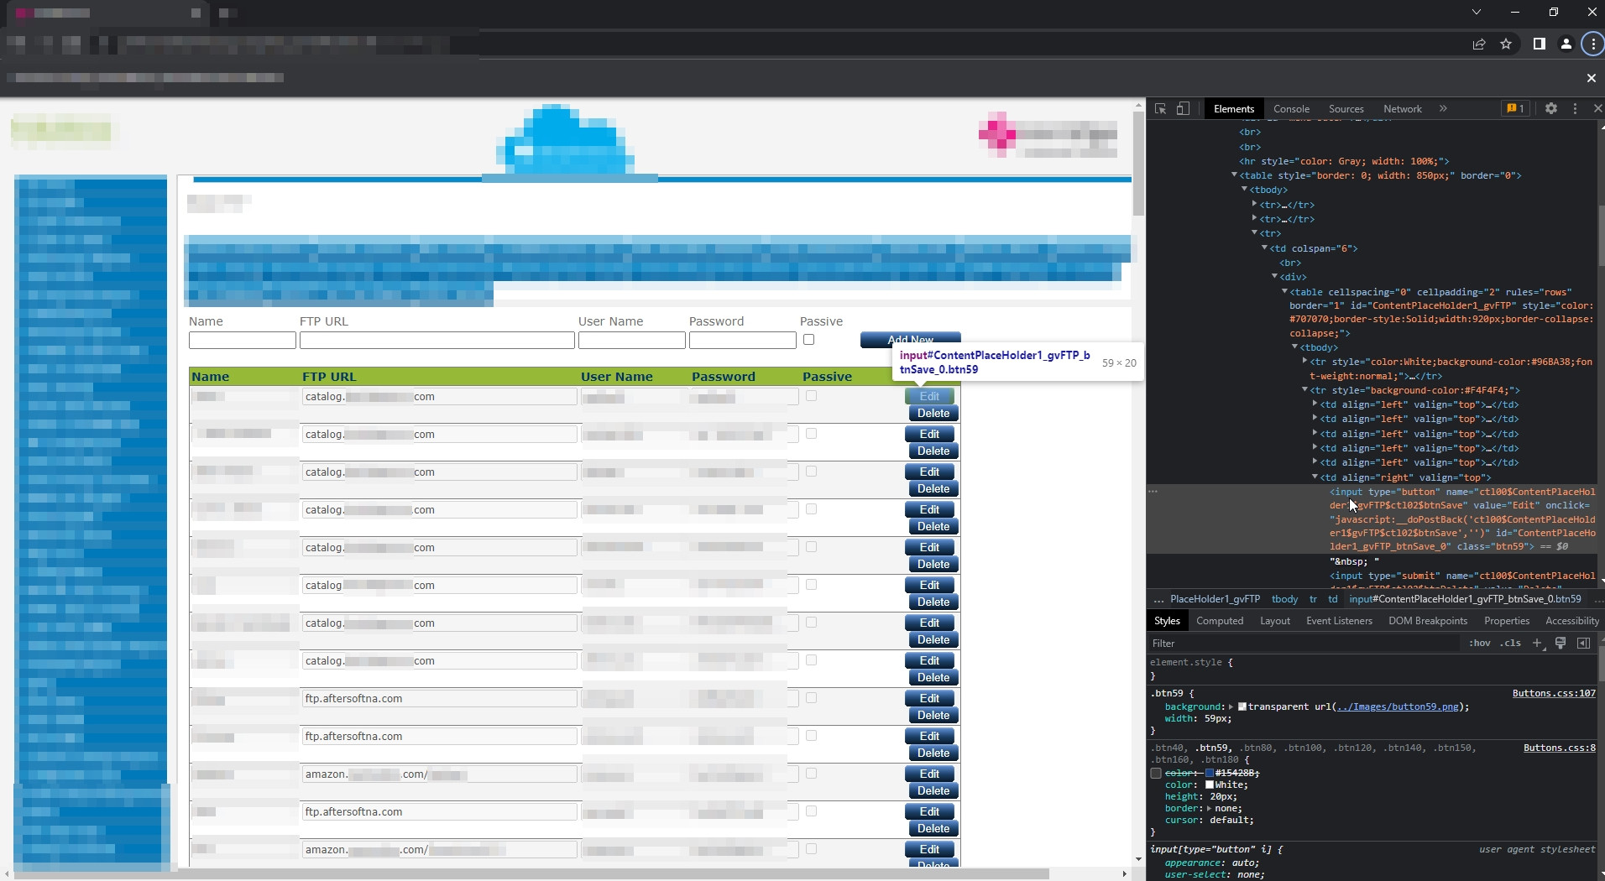
Task: Open DevTools settings gear
Action: [1551, 109]
